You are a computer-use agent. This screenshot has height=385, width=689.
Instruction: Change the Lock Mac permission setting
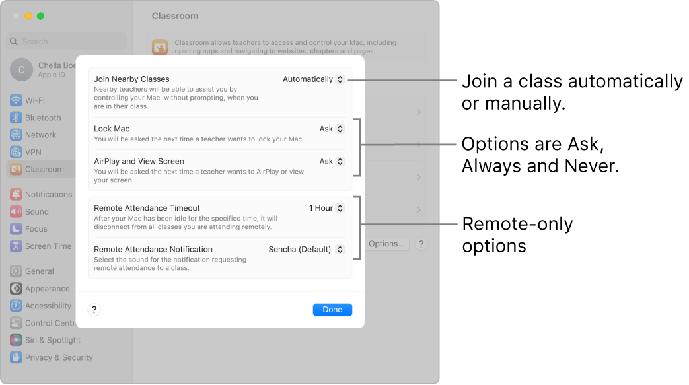tap(331, 129)
